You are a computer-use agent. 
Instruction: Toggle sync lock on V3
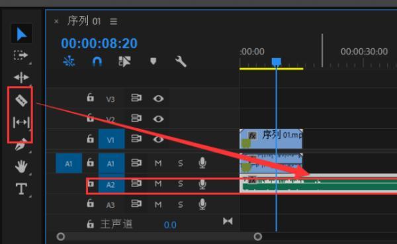136,98
